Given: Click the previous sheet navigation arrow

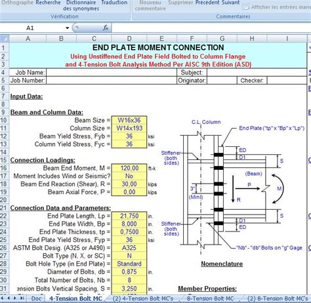Looking at the screenshot, I should coord(9,298).
